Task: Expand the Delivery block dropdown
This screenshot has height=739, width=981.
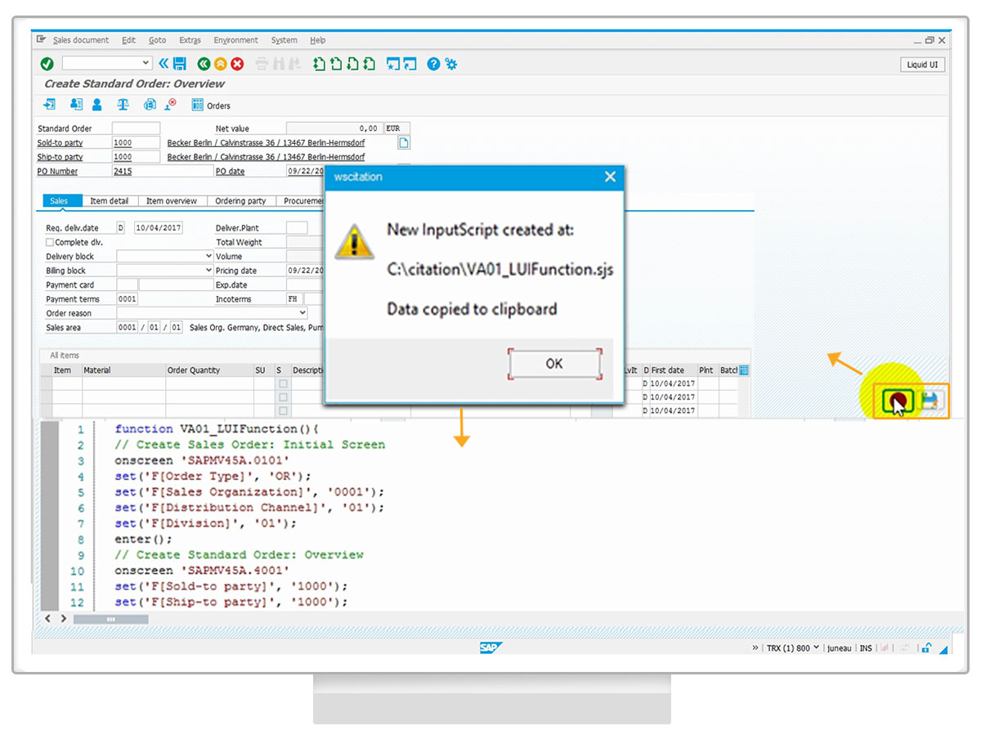Action: (208, 257)
